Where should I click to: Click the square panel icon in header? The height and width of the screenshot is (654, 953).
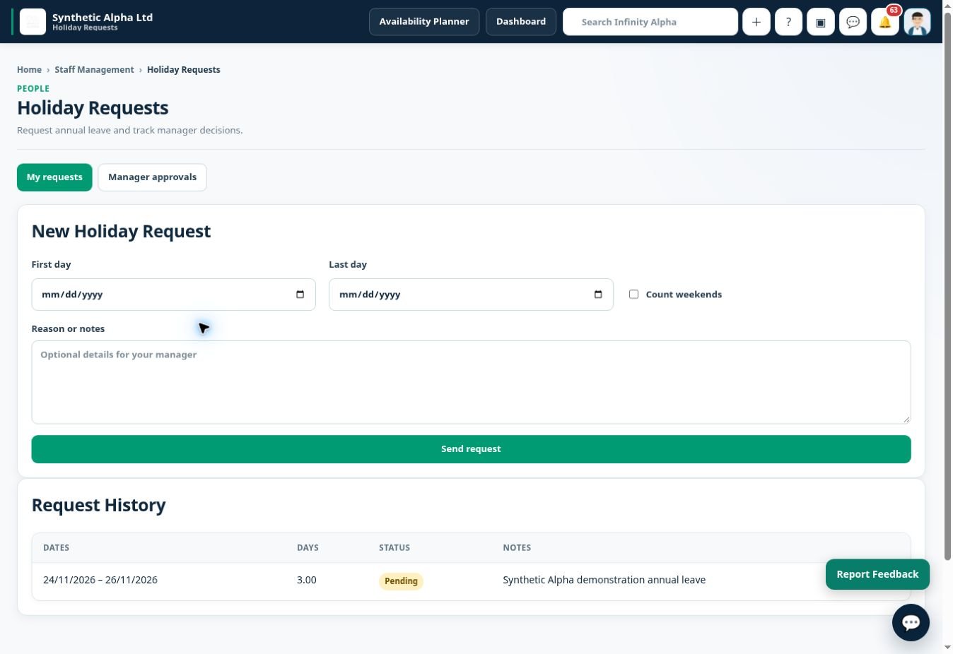[x=820, y=22]
